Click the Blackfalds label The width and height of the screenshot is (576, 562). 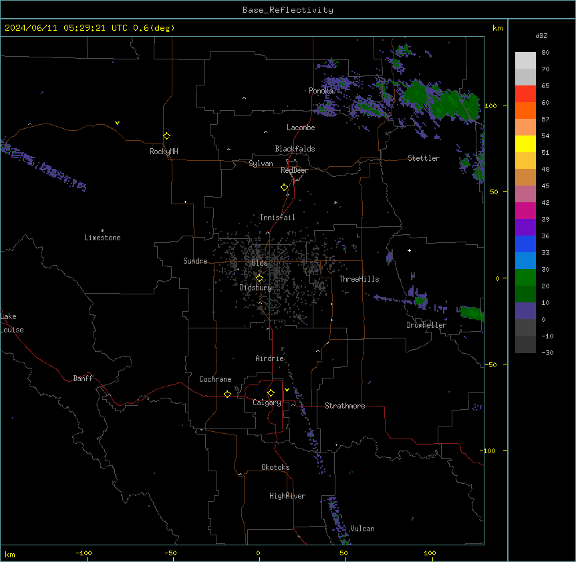(295, 149)
